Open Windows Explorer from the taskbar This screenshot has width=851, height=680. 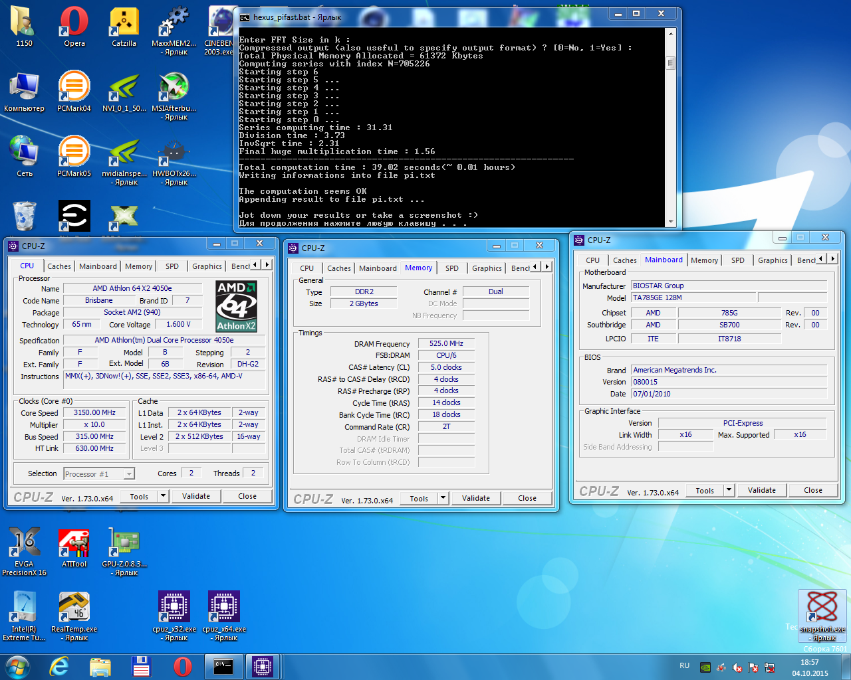100,667
